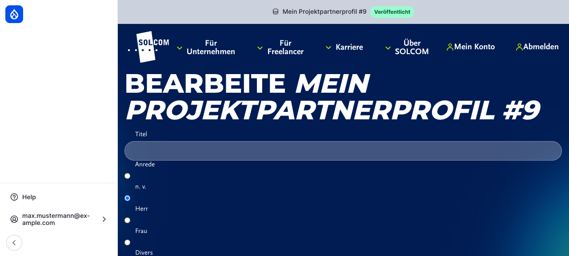The width and height of the screenshot is (569, 256).
Task: Click the Titel label
Action: pyautogui.click(x=141, y=134)
